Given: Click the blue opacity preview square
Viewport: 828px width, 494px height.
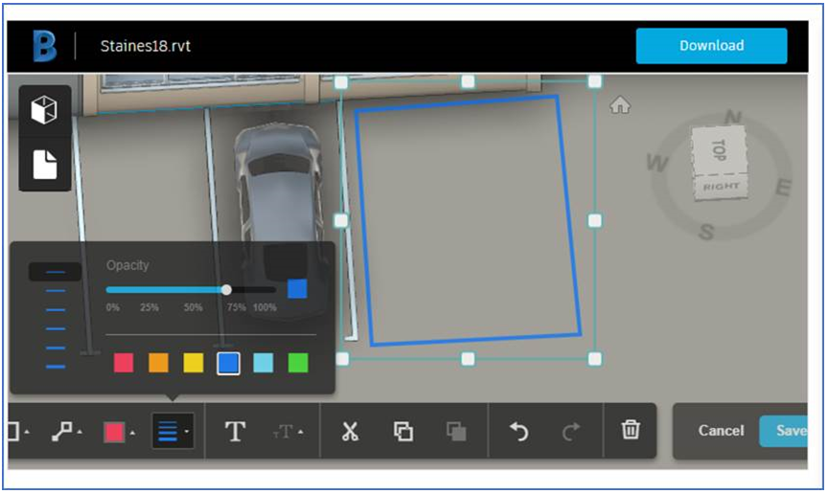Looking at the screenshot, I should click(297, 289).
